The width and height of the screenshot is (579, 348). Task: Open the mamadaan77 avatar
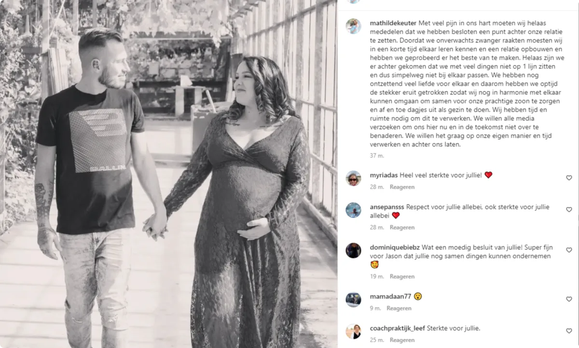[x=353, y=299]
